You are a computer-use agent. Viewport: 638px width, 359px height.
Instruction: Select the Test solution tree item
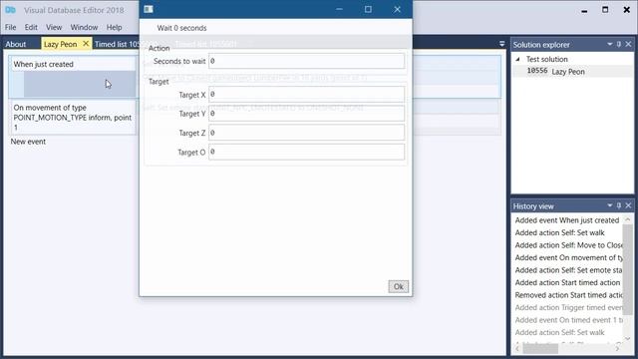point(547,59)
